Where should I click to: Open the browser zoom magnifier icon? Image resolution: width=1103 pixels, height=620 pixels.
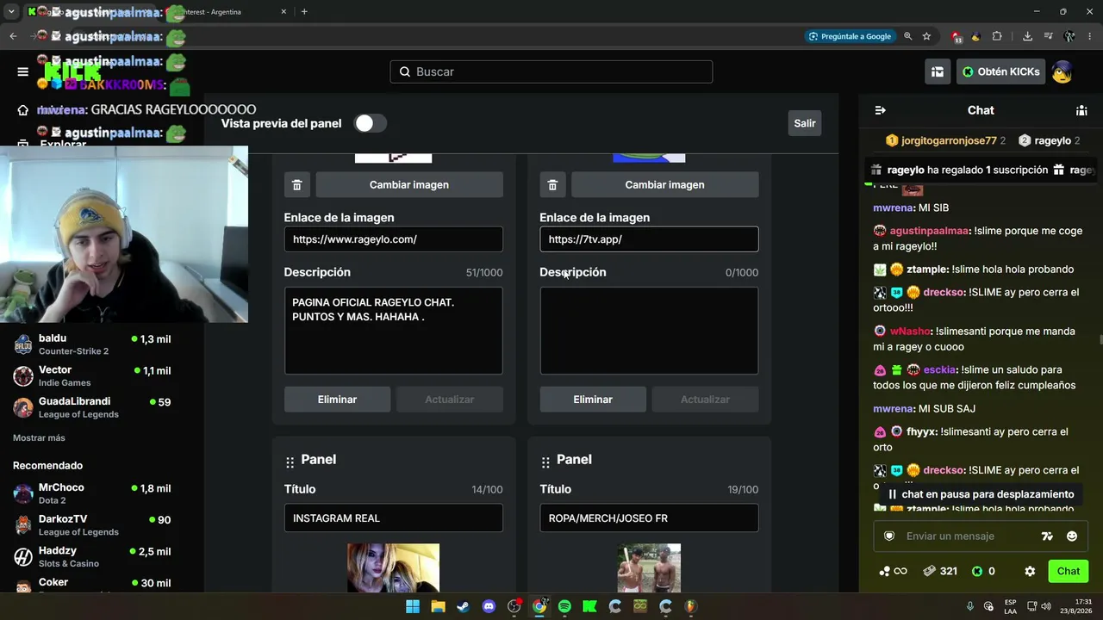pos(907,36)
